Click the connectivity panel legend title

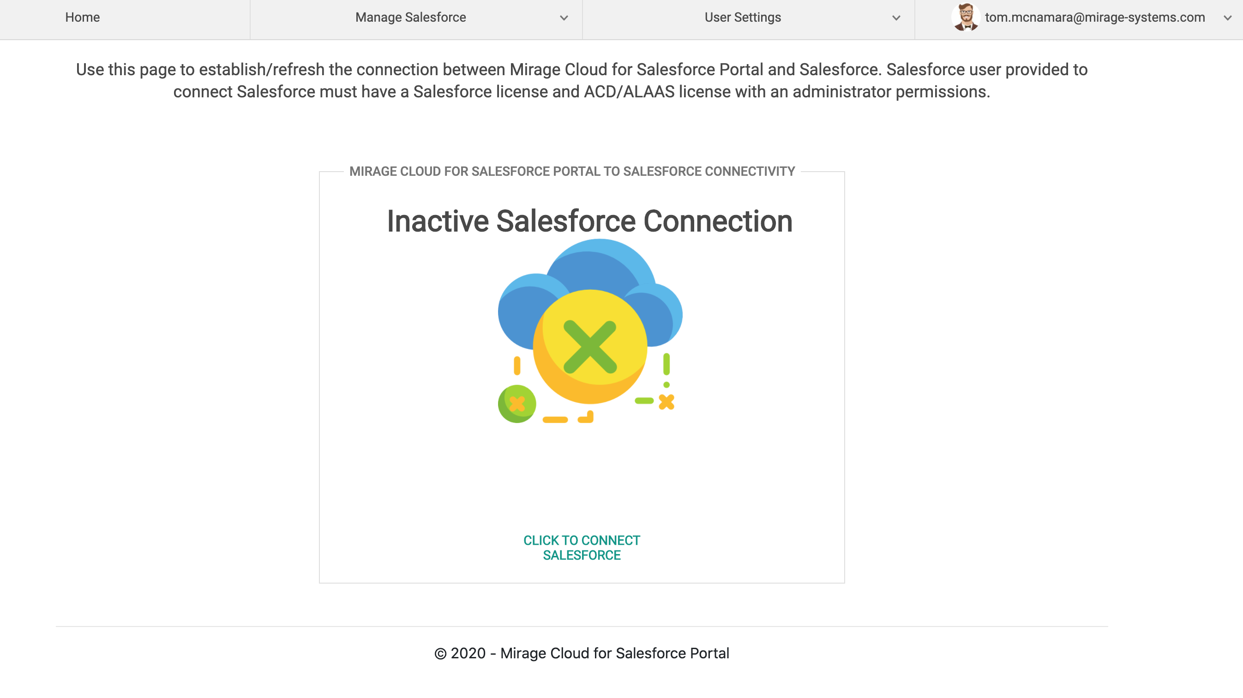pyautogui.click(x=572, y=171)
